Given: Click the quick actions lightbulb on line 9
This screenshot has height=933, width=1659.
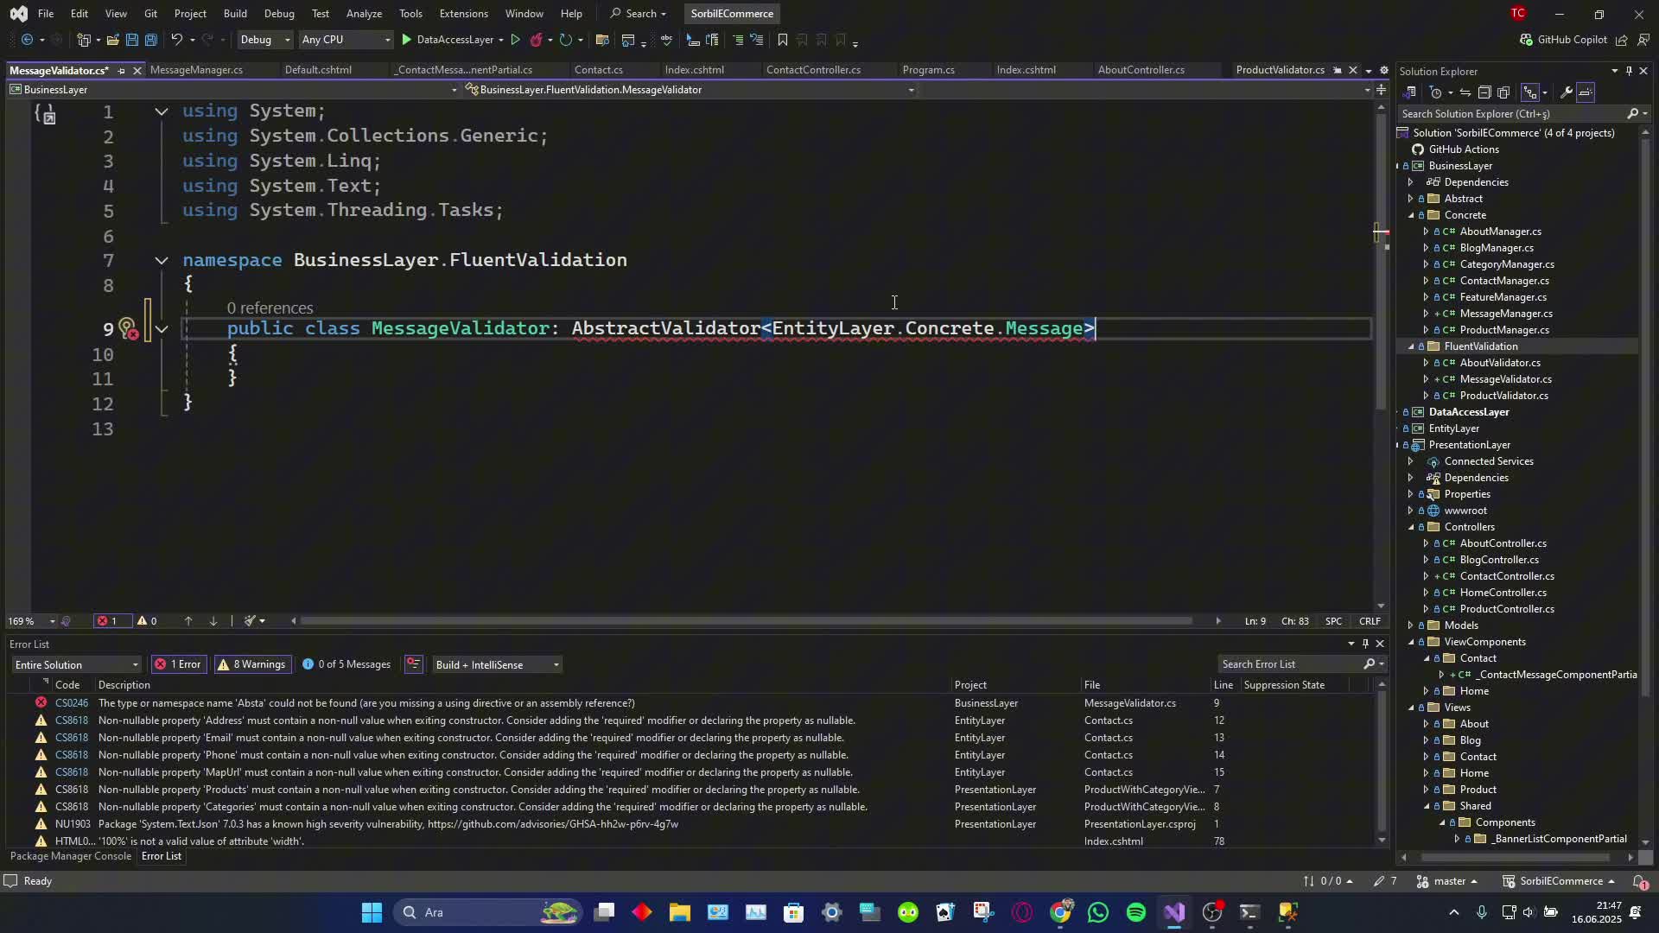Looking at the screenshot, I should (127, 328).
